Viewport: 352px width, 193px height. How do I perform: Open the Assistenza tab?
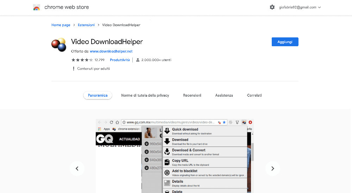224,95
